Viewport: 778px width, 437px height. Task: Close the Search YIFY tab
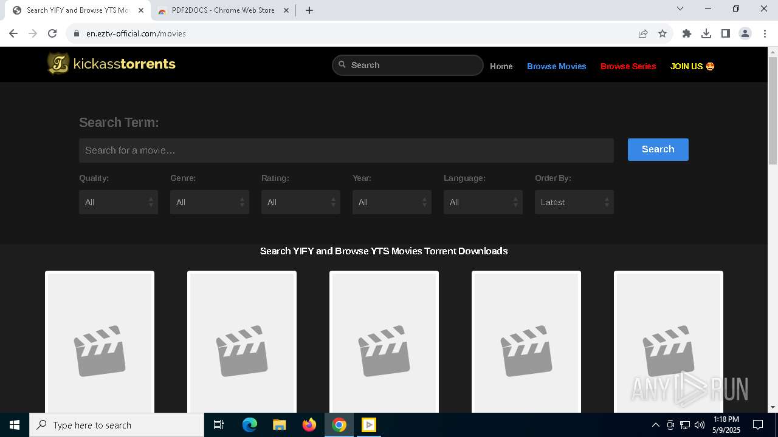(141, 10)
